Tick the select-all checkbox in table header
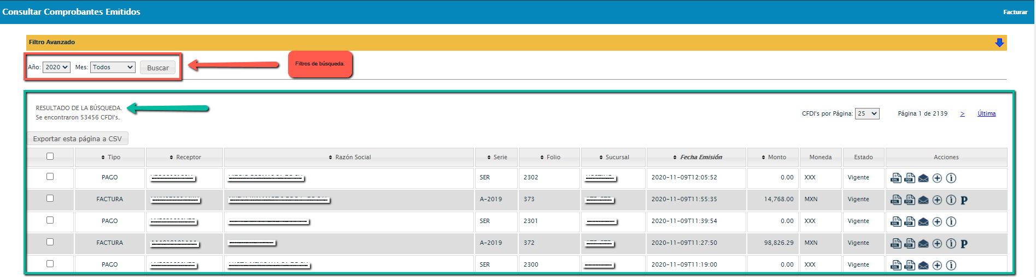 click(x=50, y=156)
